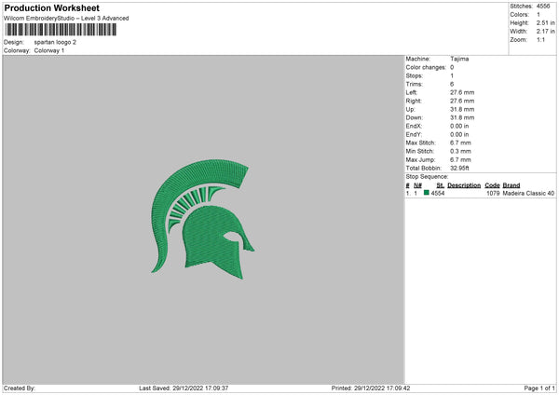Select the green thread color swatch
559x395 pixels.
(x=427, y=193)
